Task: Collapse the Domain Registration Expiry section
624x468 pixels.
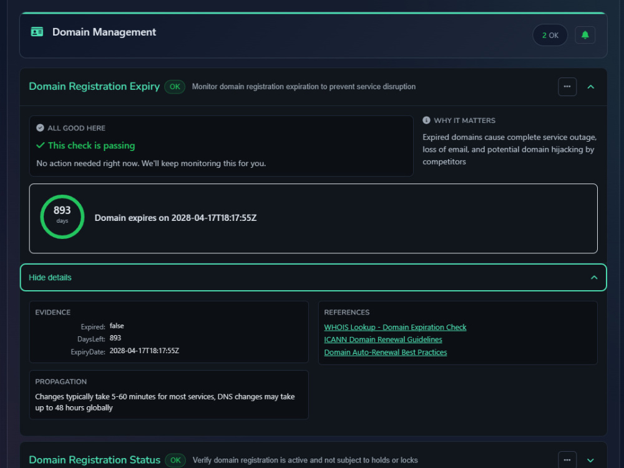Action: pos(591,87)
